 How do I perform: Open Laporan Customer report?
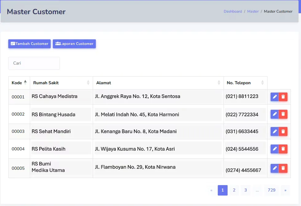(x=74, y=44)
